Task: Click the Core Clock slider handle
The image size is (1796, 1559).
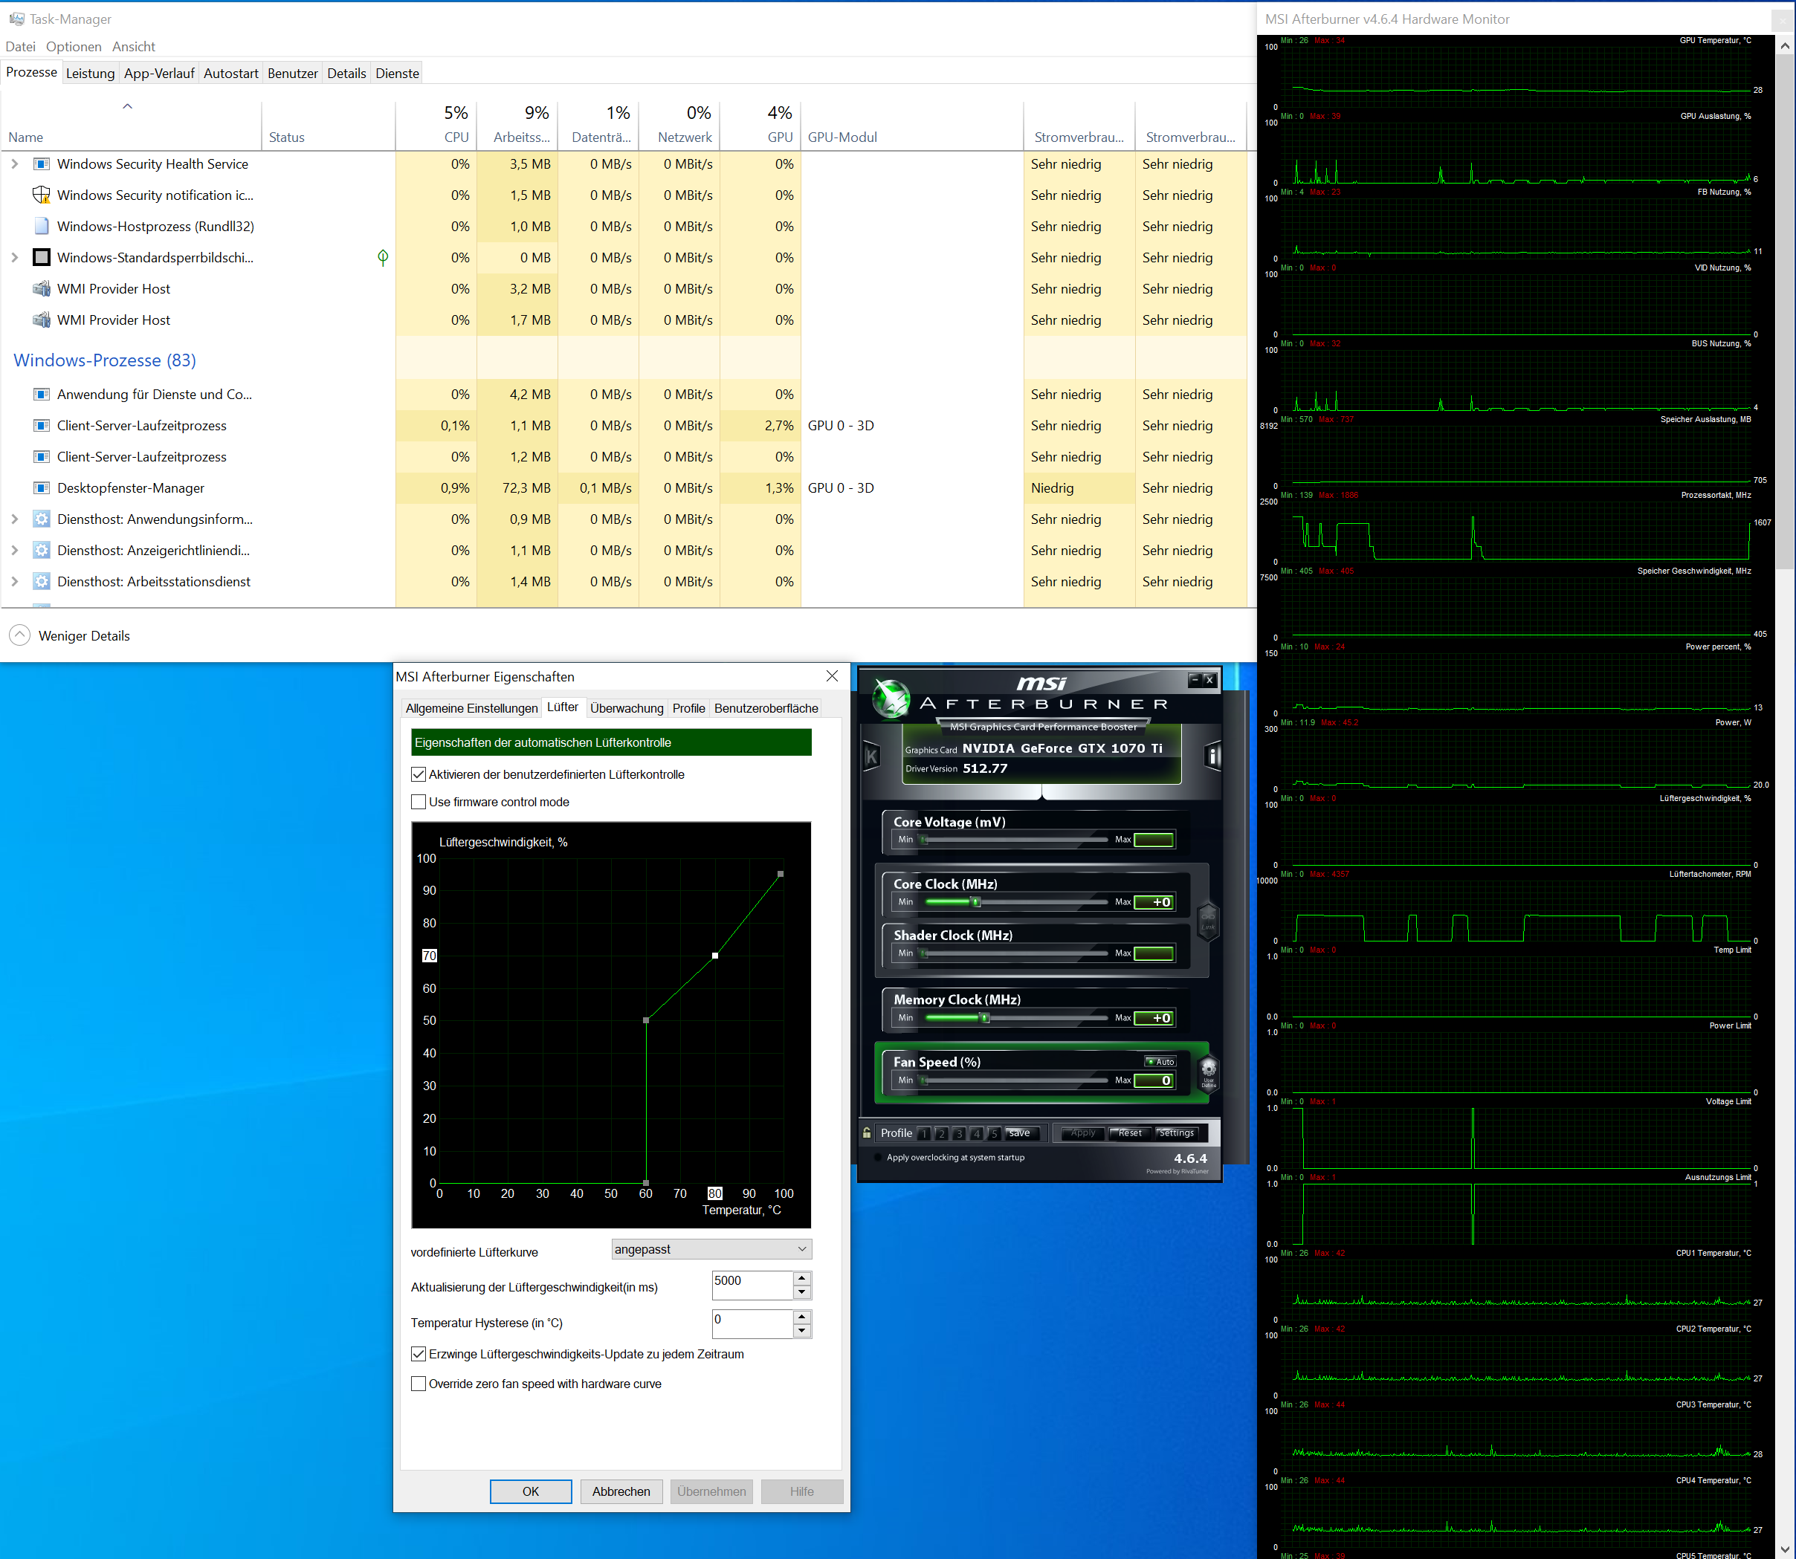Action: (x=976, y=902)
